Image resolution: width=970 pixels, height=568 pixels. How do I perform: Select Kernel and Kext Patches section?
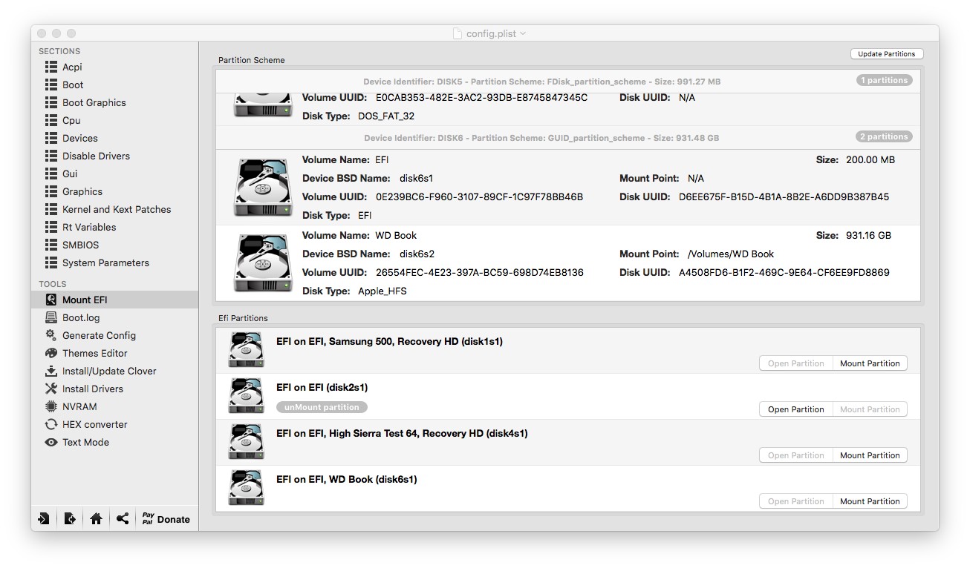pyautogui.click(x=117, y=209)
